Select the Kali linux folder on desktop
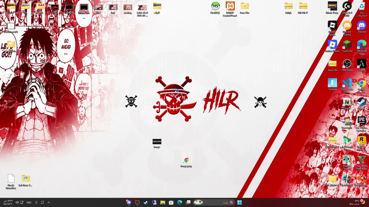Viewport: 369px width, 207px height. pos(25,180)
